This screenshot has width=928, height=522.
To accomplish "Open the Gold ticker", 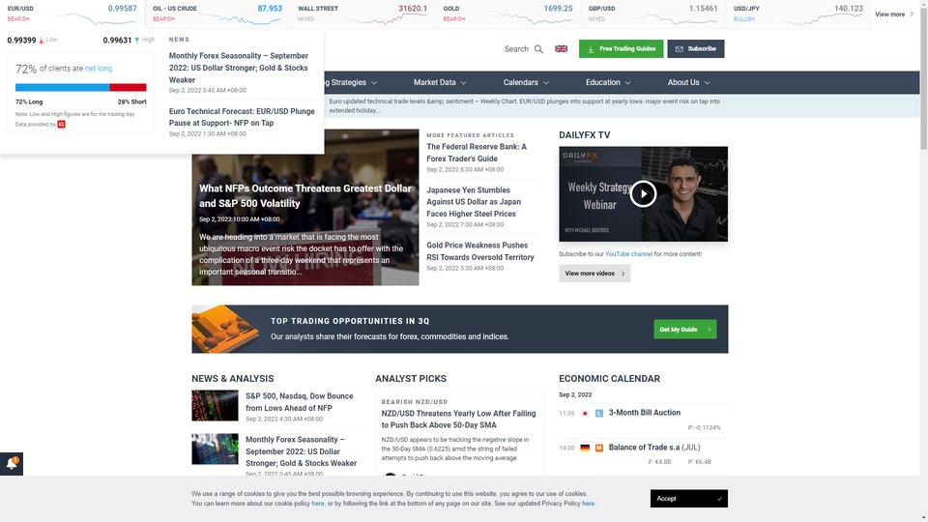I will pos(507,14).
